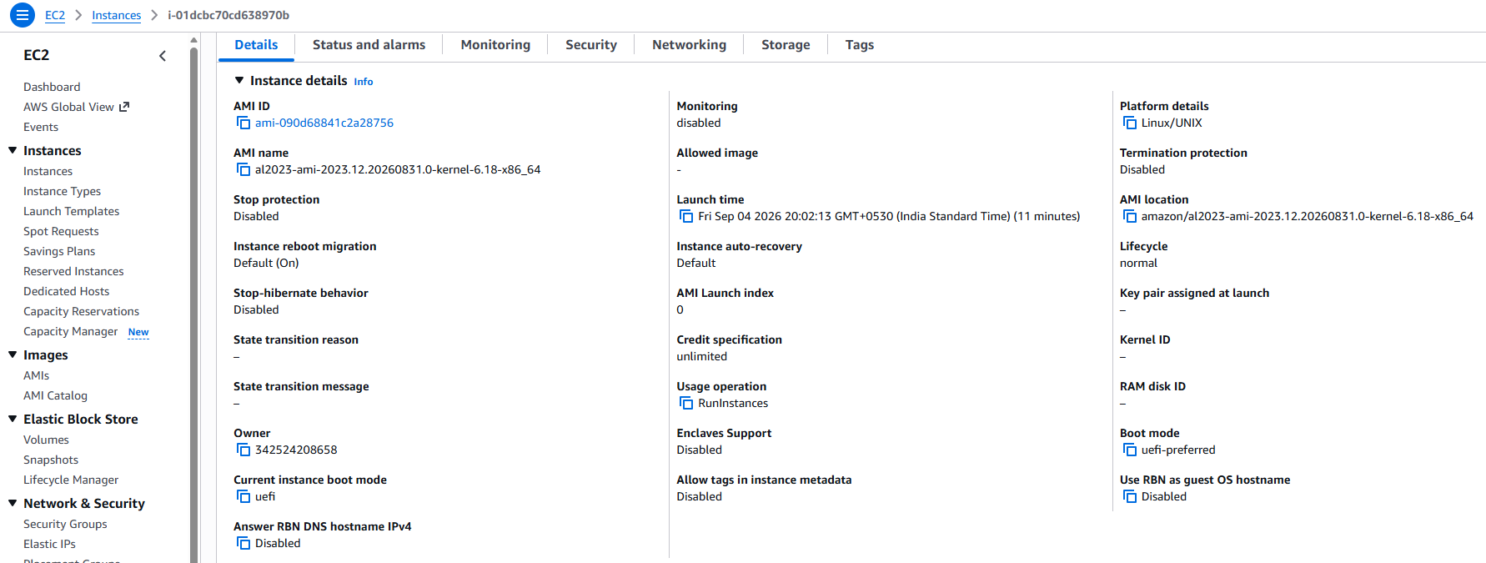Collapse the Network & Security sidebar group
The image size is (1486, 563).
tap(13, 503)
